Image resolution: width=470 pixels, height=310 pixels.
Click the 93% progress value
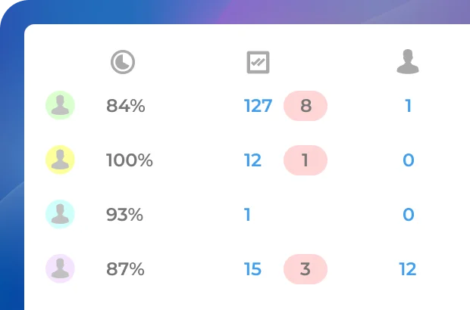pyautogui.click(x=125, y=215)
